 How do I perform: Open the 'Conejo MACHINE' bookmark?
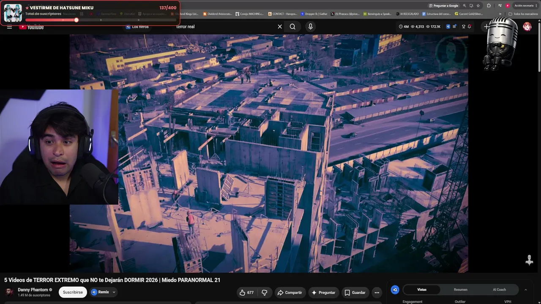pyautogui.click(x=250, y=14)
